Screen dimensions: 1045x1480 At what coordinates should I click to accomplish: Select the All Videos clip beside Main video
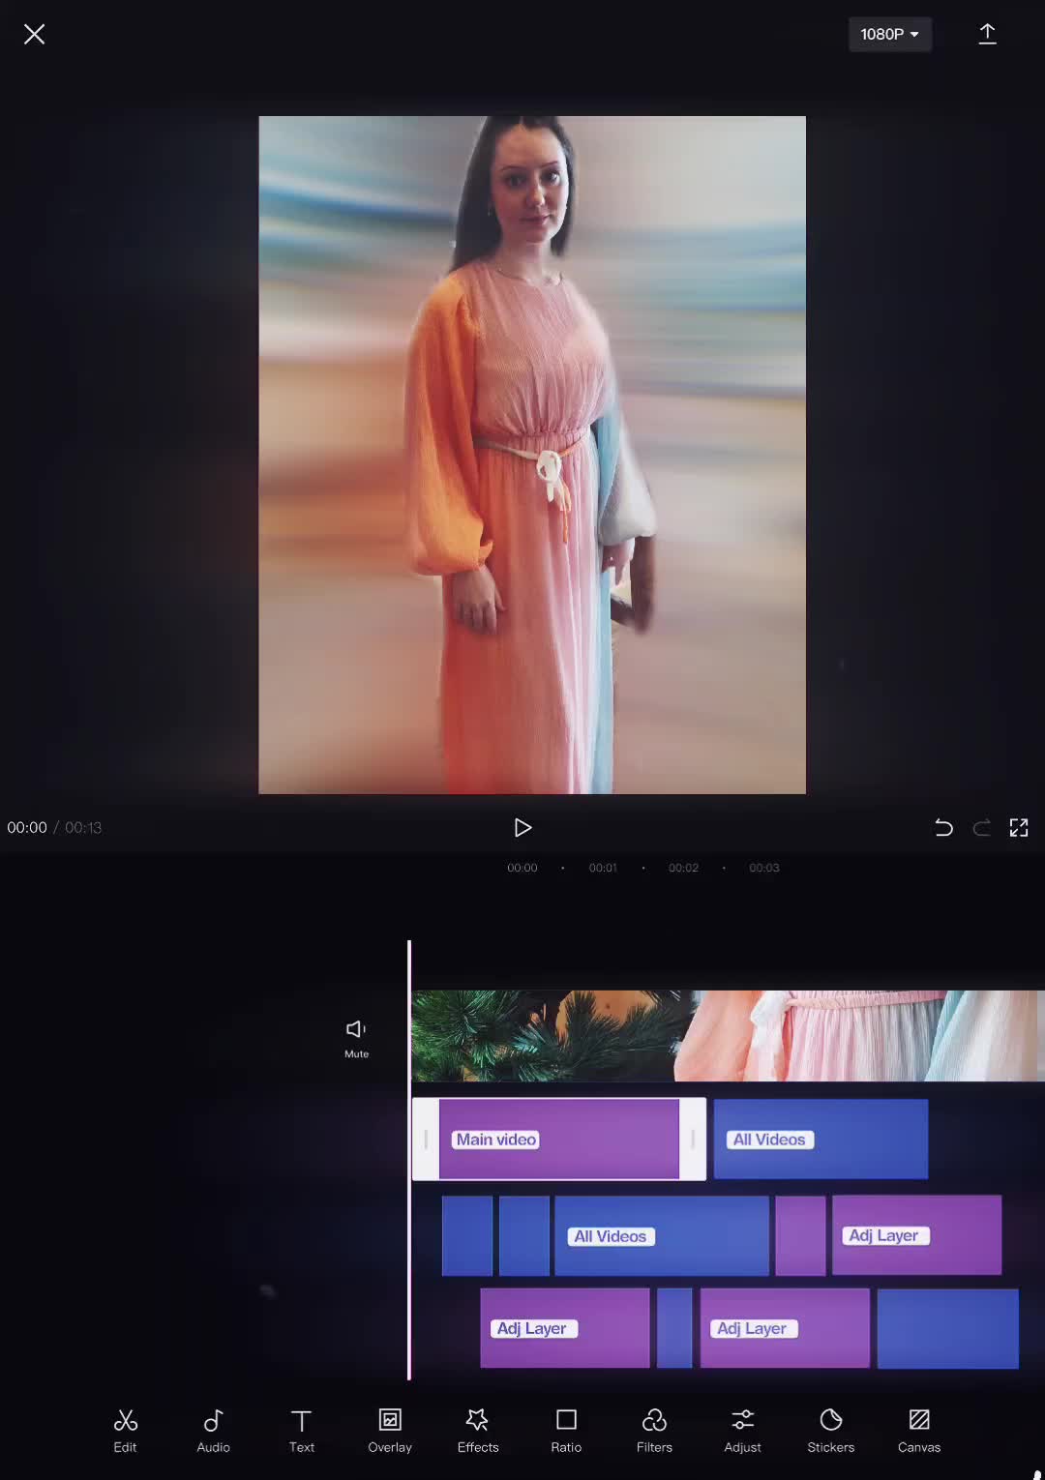(821, 1140)
